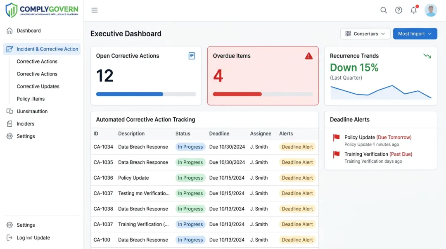This screenshot has width=446, height=249.
Task: Click the Training Verification red flag icon
Action: point(336,154)
